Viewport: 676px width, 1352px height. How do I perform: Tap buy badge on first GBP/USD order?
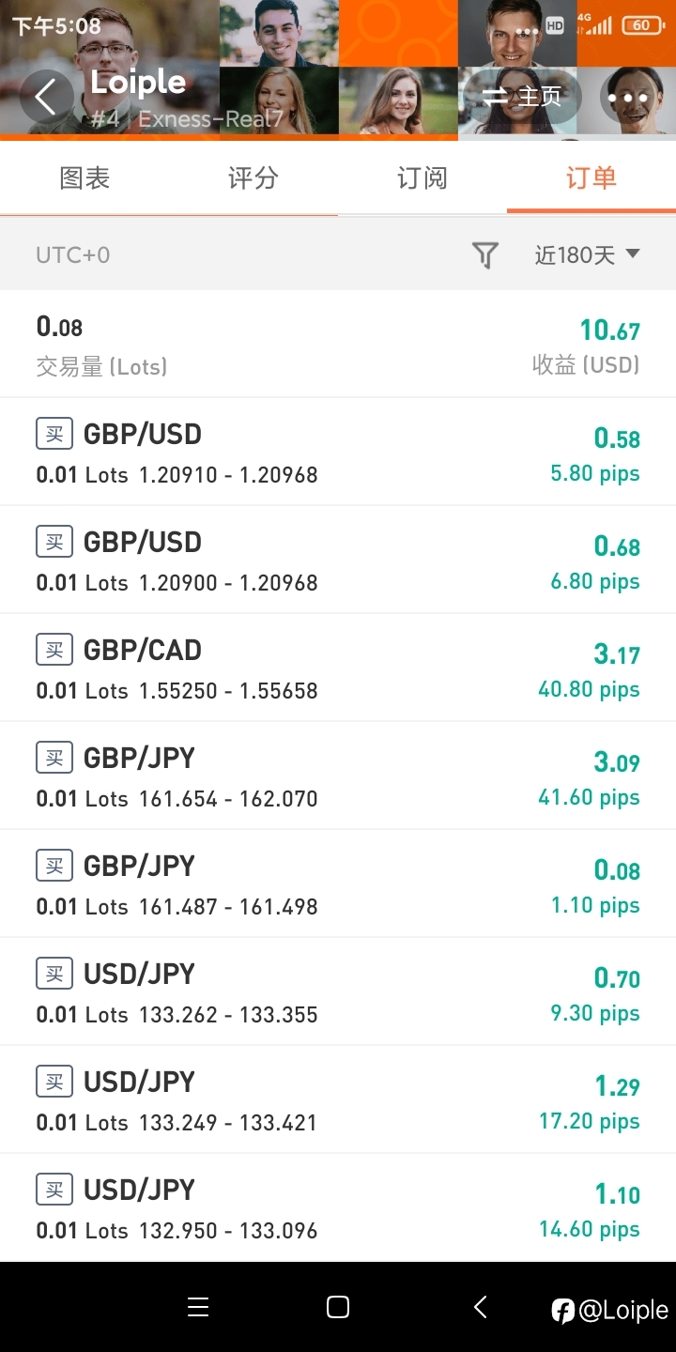point(54,434)
